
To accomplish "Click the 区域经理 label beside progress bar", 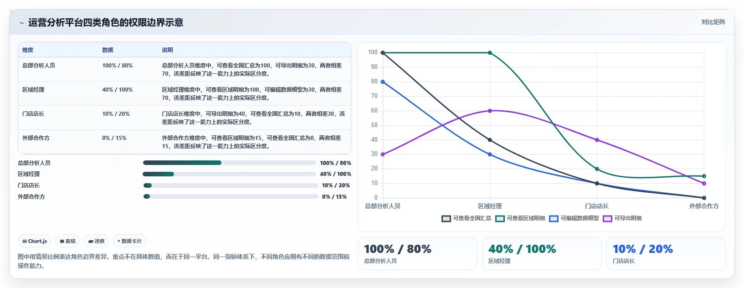I will pyautogui.click(x=29, y=174).
